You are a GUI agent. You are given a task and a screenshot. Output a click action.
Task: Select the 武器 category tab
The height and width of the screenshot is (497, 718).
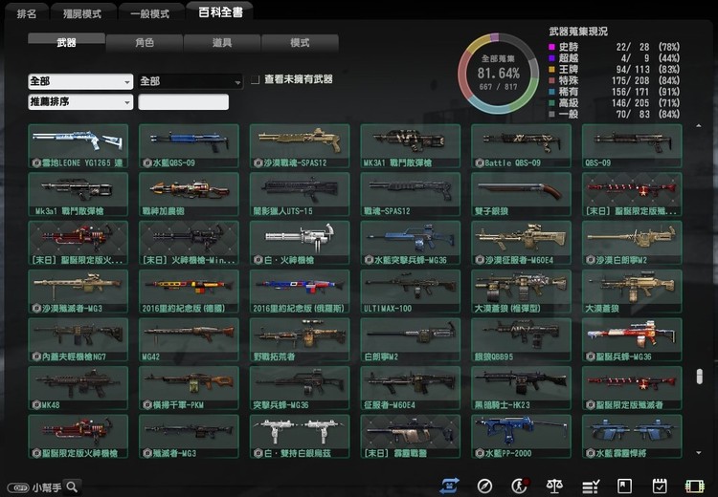pos(66,42)
